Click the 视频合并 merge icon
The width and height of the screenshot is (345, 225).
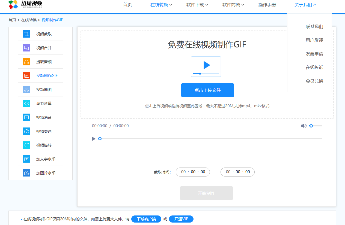[26, 48]
